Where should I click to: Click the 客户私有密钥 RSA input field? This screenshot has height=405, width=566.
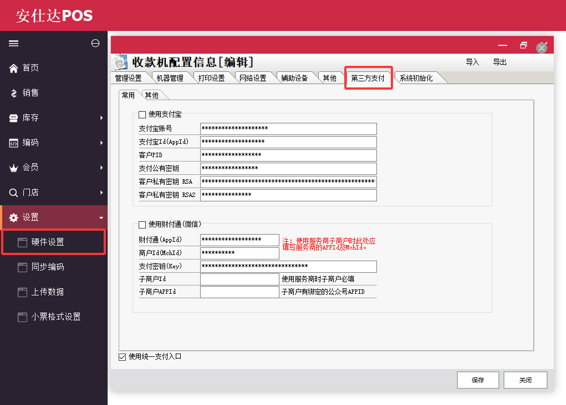288,182
